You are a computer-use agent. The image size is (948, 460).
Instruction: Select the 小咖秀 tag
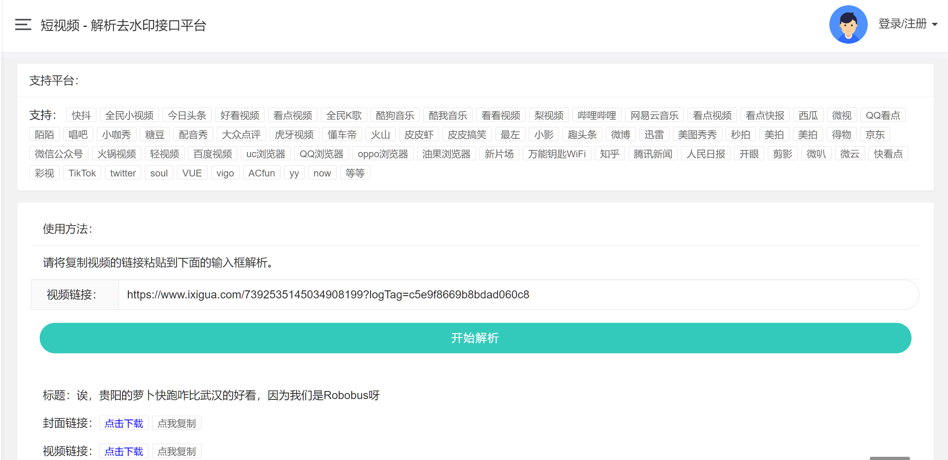pyautogui.click(x=117, y=134)
